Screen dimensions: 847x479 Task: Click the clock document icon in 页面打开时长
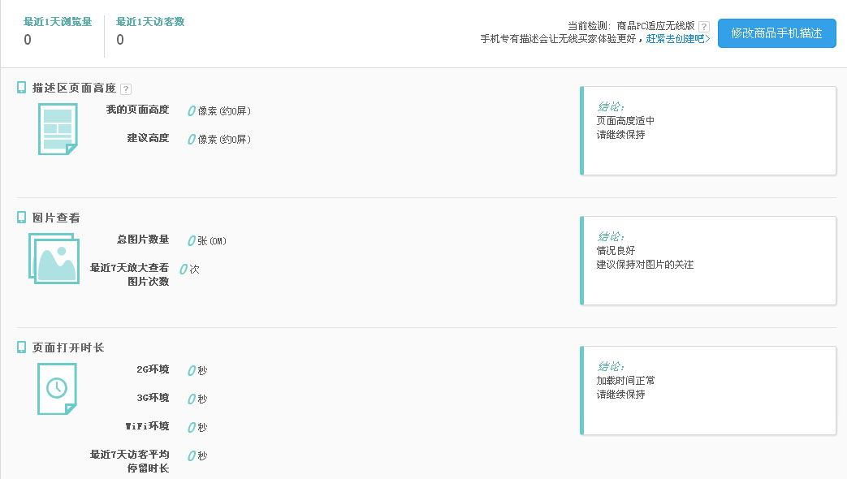pyautogui.click(x=57, y=390)
